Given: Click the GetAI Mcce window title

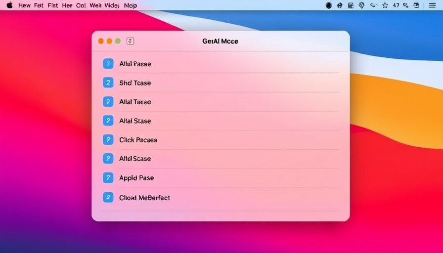Looking at the screenshot, I should pyautogui.click(x=221, y=41).
